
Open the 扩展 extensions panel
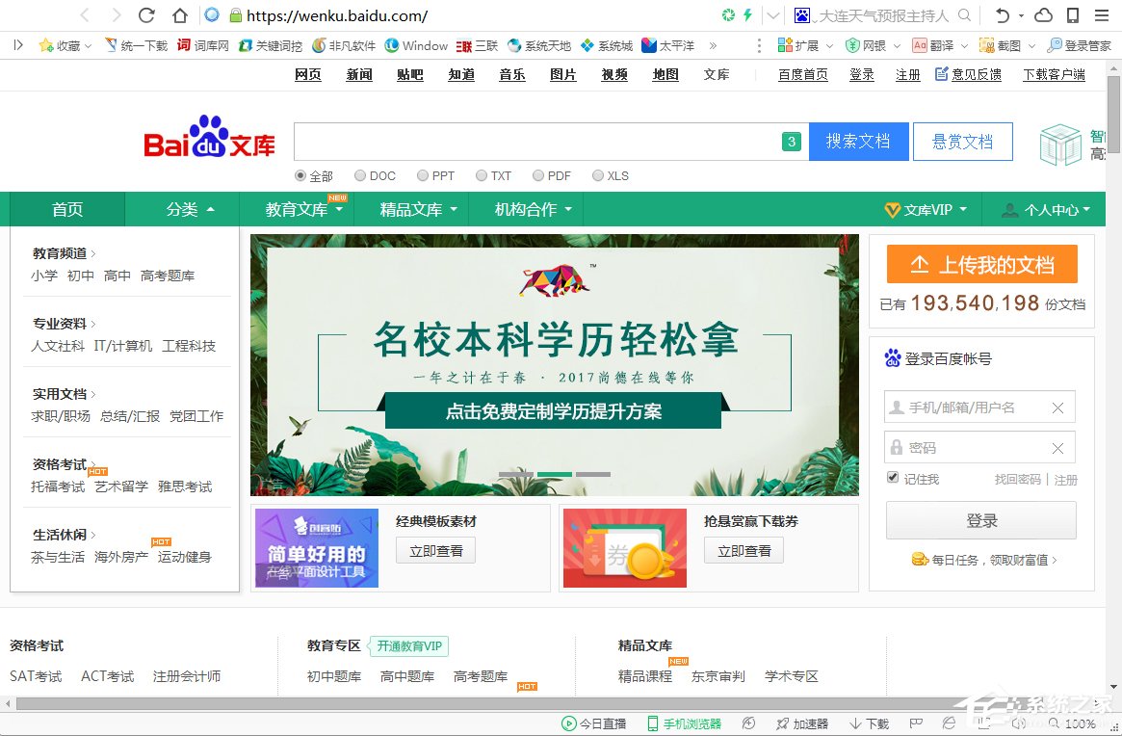tap(798, 45)
